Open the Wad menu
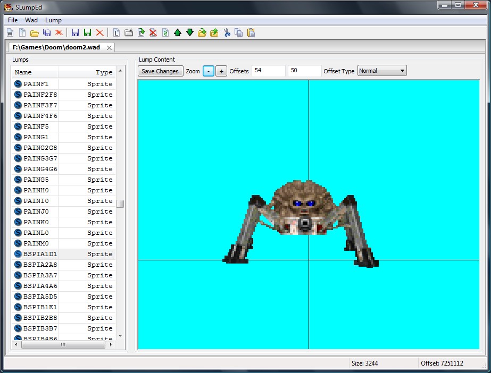This screenshot has height=373, width=491. point(31,20)
